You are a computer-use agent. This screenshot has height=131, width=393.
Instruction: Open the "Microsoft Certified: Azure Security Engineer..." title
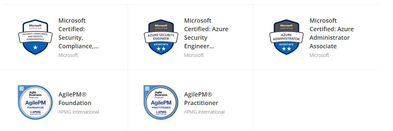click(206, 33)
